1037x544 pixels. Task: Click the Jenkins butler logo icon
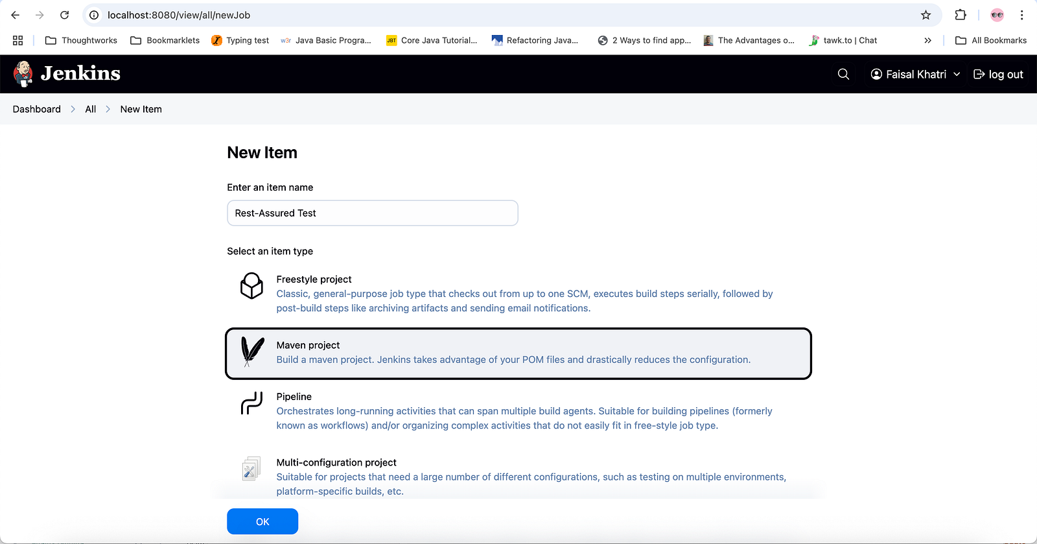(x=23, y=74)
